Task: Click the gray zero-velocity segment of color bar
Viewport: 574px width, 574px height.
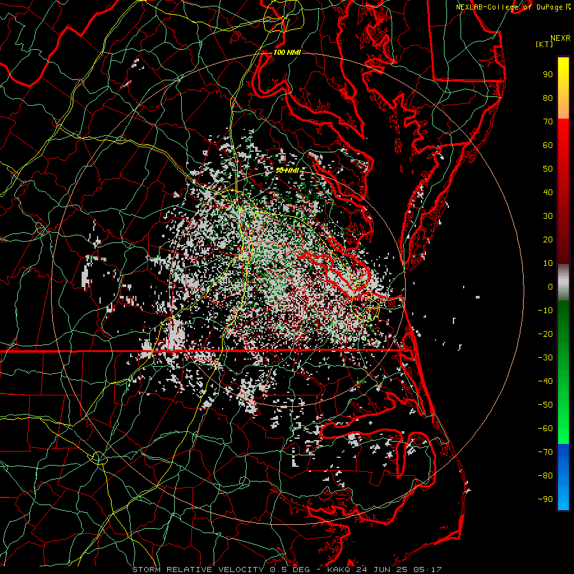Action: tap(563, 283)
